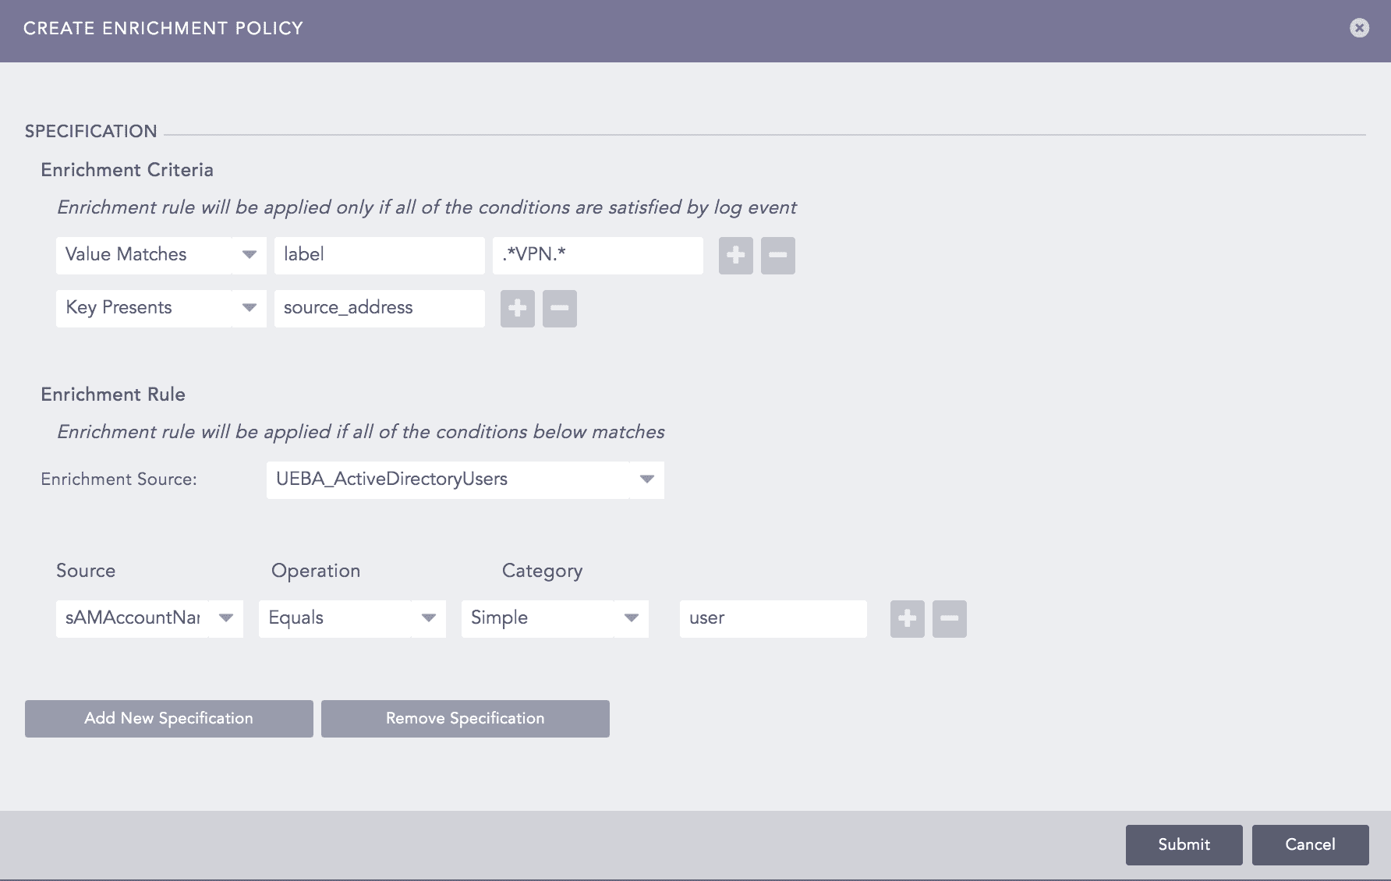Click the .*VPN.* value input field
Screen dimensions: 1391x881
tap(597, 255)
